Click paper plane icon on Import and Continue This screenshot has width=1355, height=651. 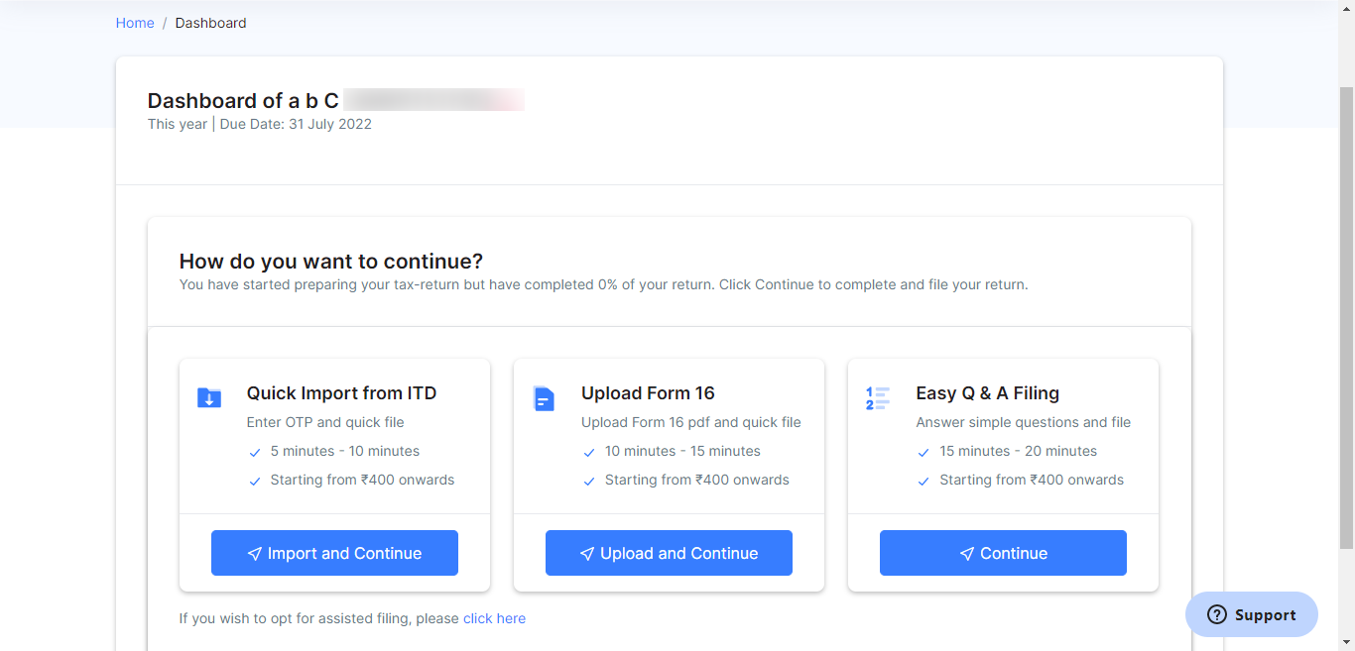(255, 554)
